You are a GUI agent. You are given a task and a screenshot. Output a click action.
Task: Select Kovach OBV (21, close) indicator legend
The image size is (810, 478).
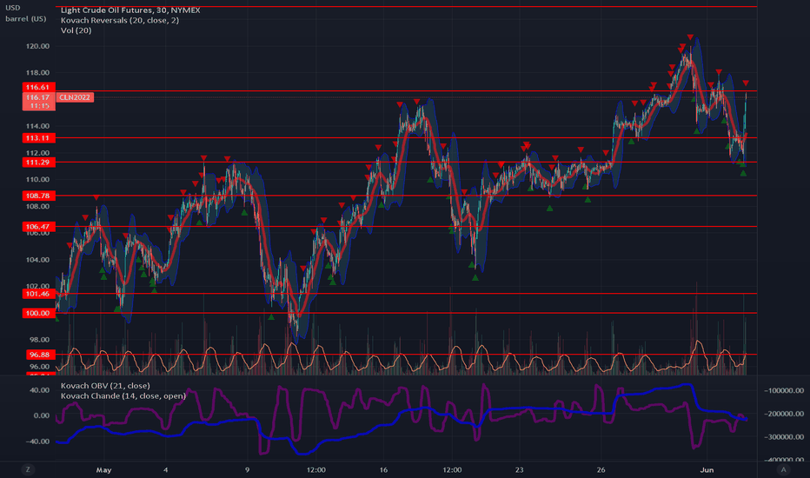pos(105,386)
